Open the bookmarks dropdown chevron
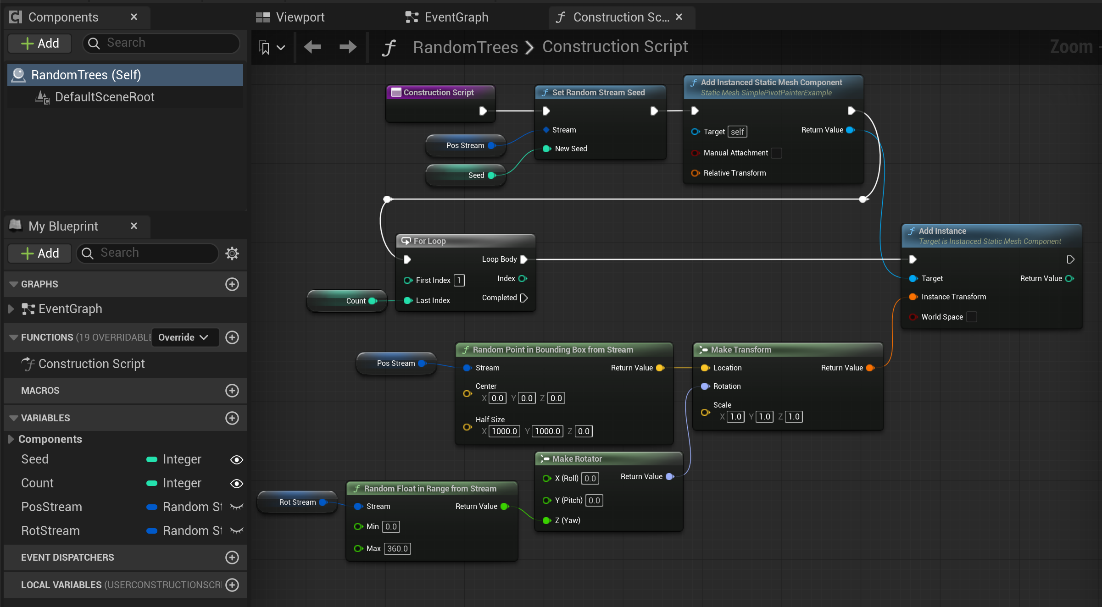Viewport: 1102px width, 607px height. pos(281,47)
